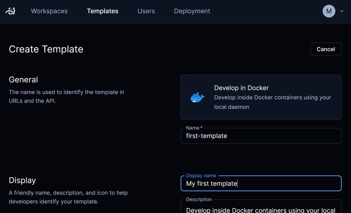351x213 pixels.
Task: Expand the account dropdown chevron
Action: point(342,11)
